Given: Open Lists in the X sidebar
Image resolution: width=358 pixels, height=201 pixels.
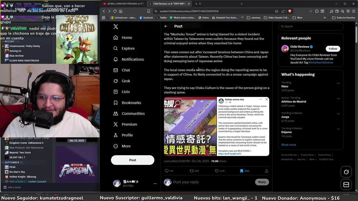Looking at the screenshot, I should coord(122,92).
